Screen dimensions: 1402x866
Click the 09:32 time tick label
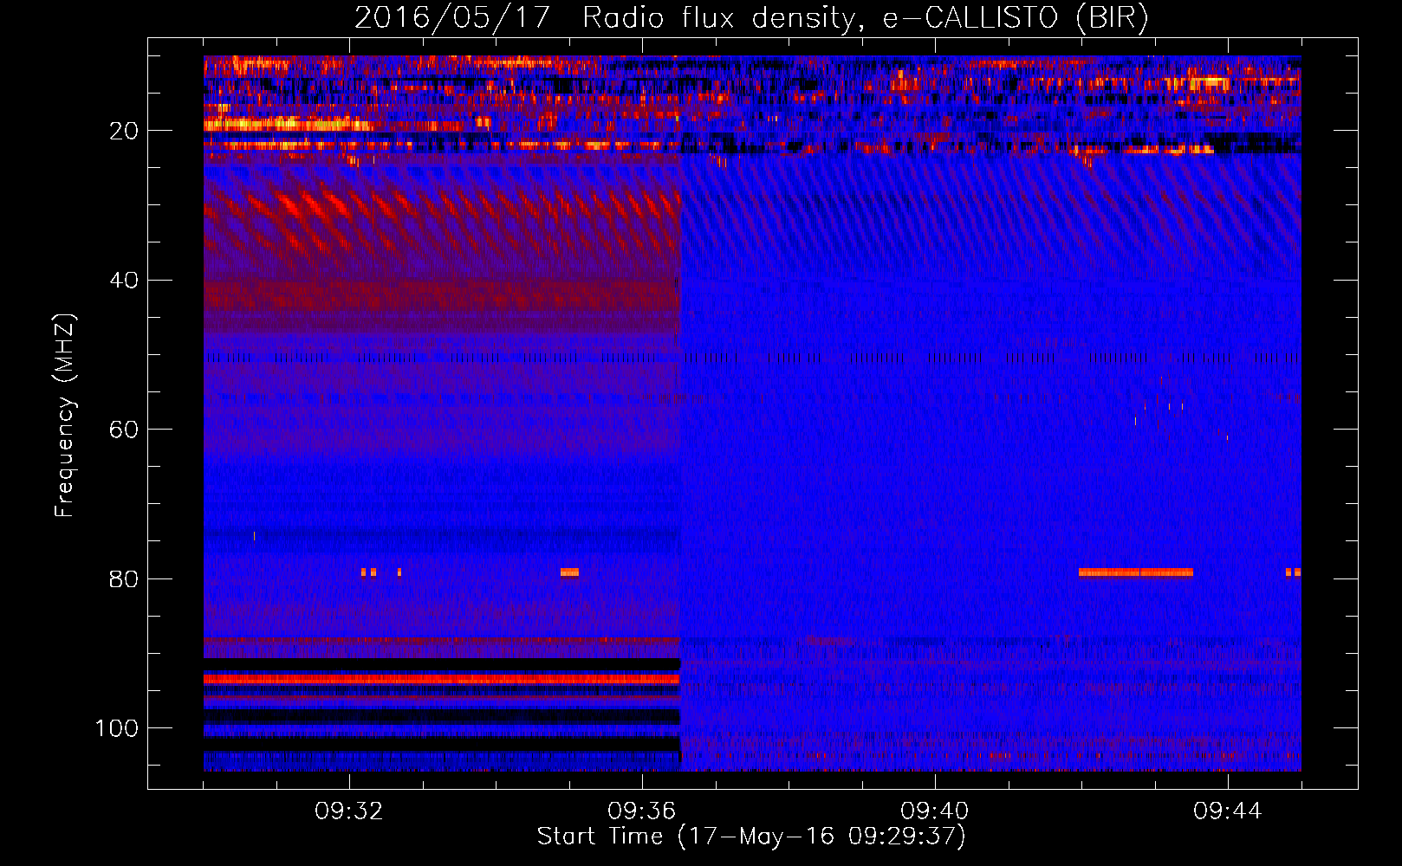coord(349,811)
